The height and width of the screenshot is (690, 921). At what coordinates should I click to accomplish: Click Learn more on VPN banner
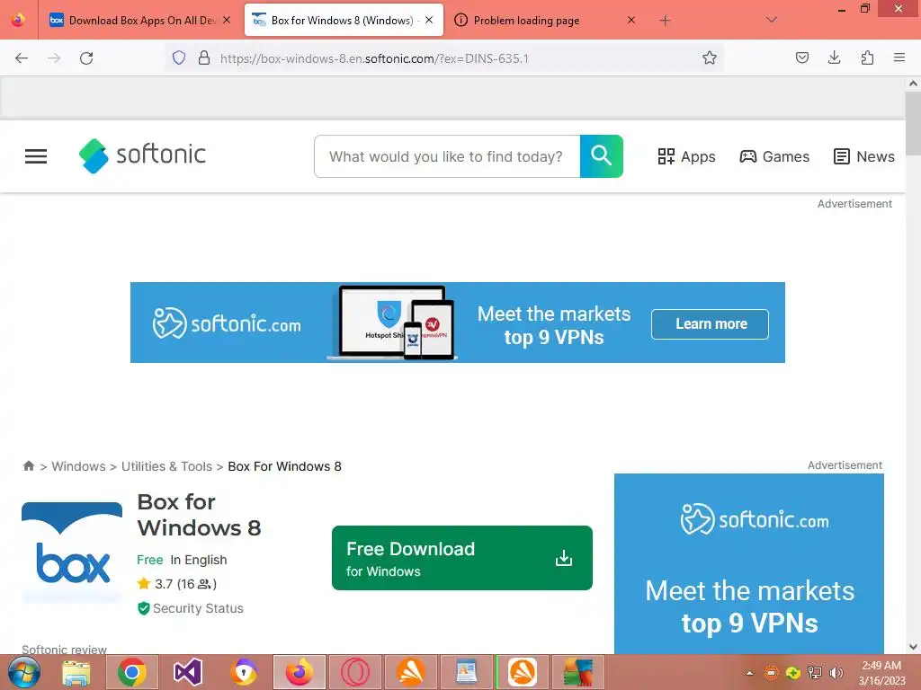[x=711, y=323]
